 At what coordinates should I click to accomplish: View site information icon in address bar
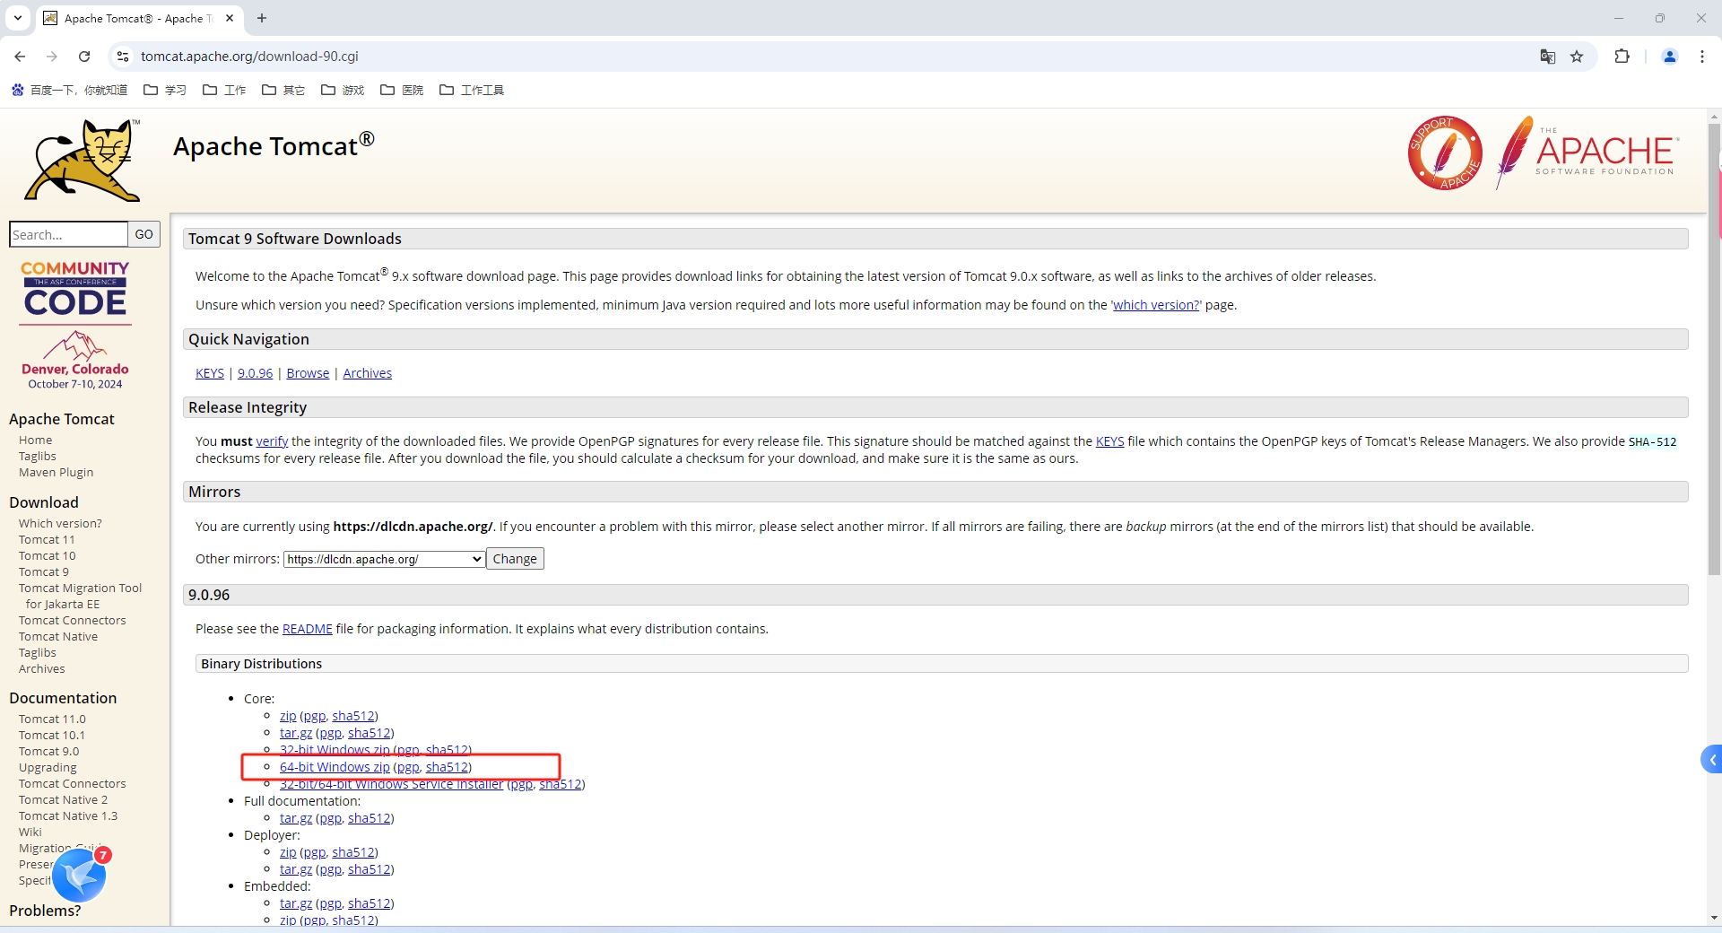123,57
